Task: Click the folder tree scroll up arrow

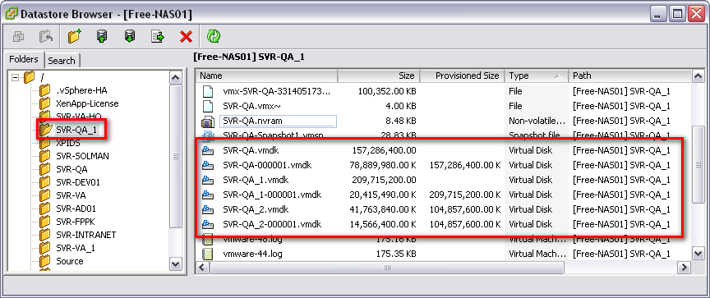Action: (176, 77)
